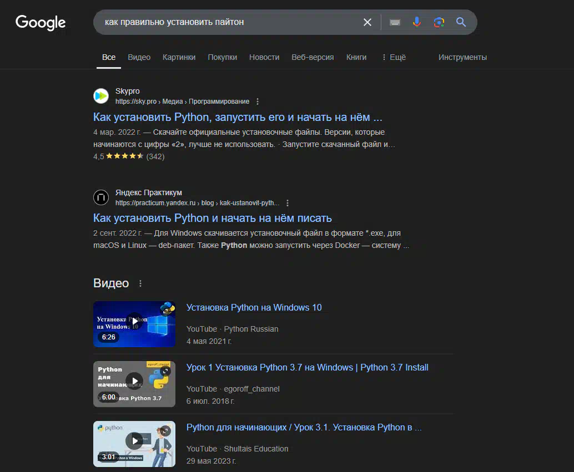
Task: Open Яндекс Практикум Python article link
Action: (212, 218)
